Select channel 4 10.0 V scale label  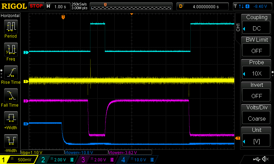[x=140, y=160]
